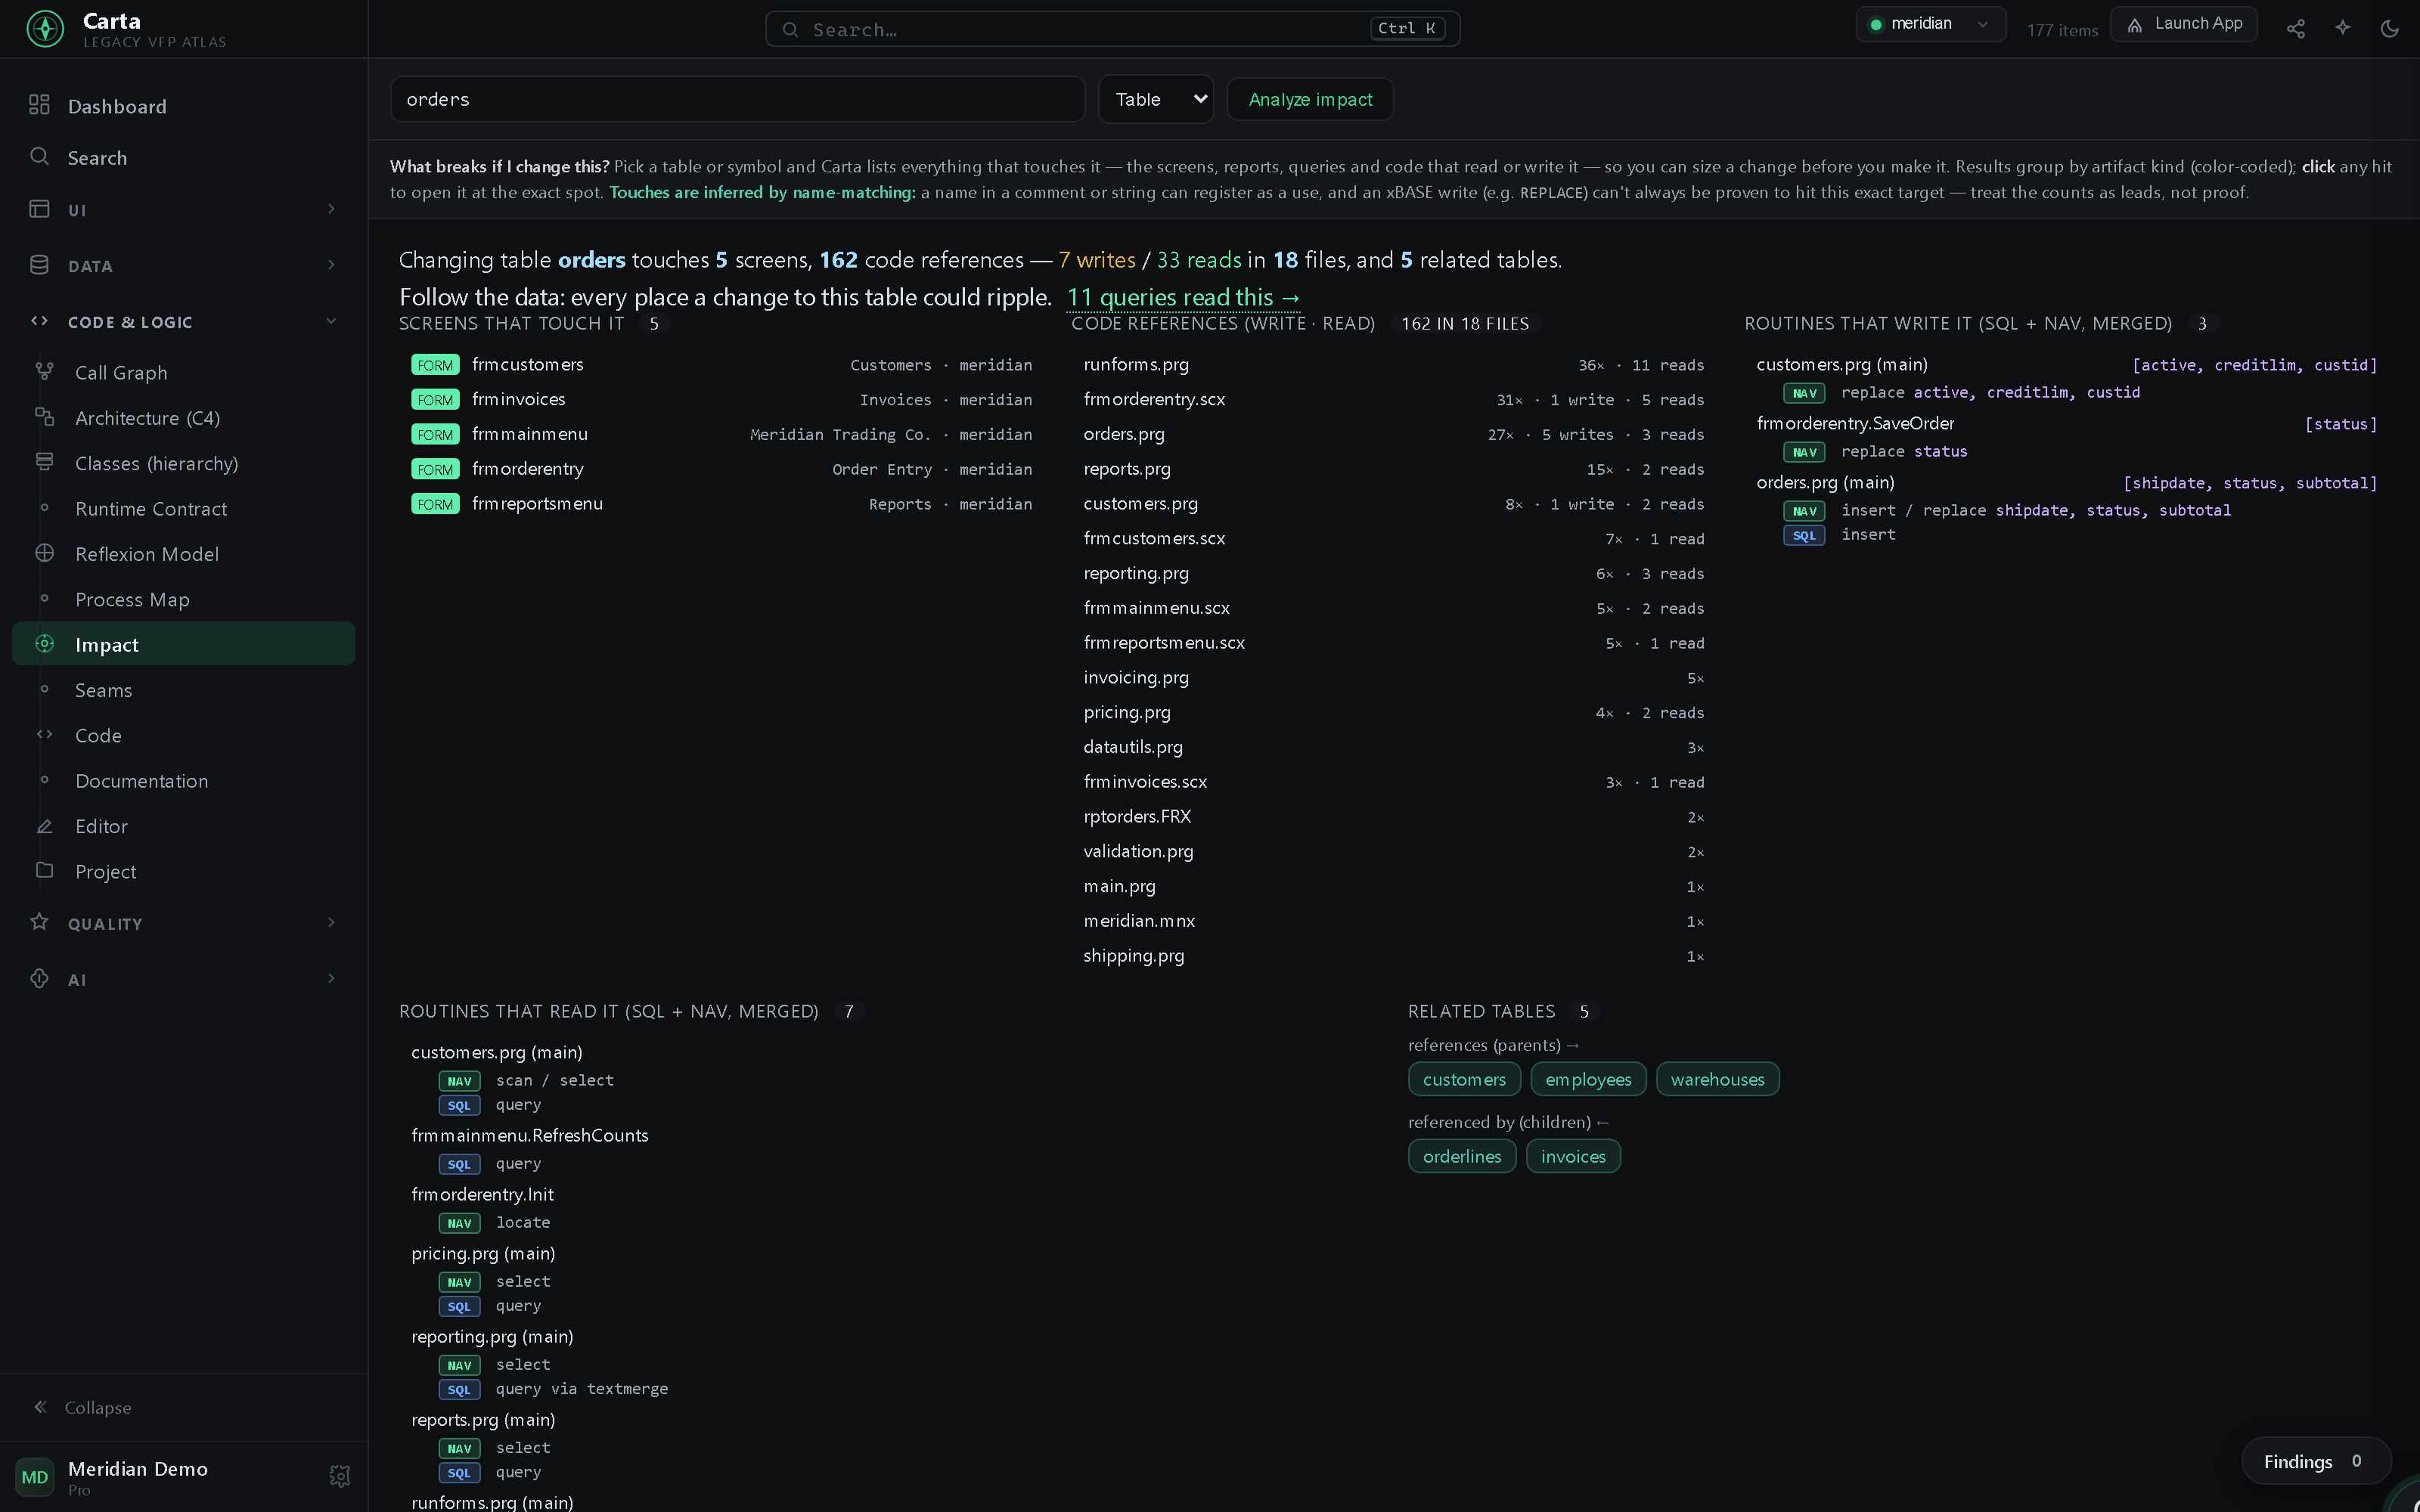Open meridian.mnx code reference
The width and height of the screenshot is (2420, 1512).
pos(1393,921)
